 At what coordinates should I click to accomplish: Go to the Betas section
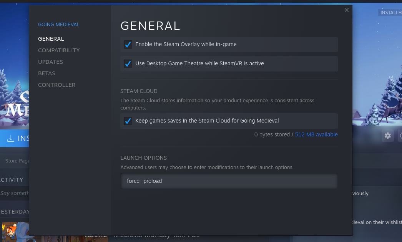click(47, 73)
